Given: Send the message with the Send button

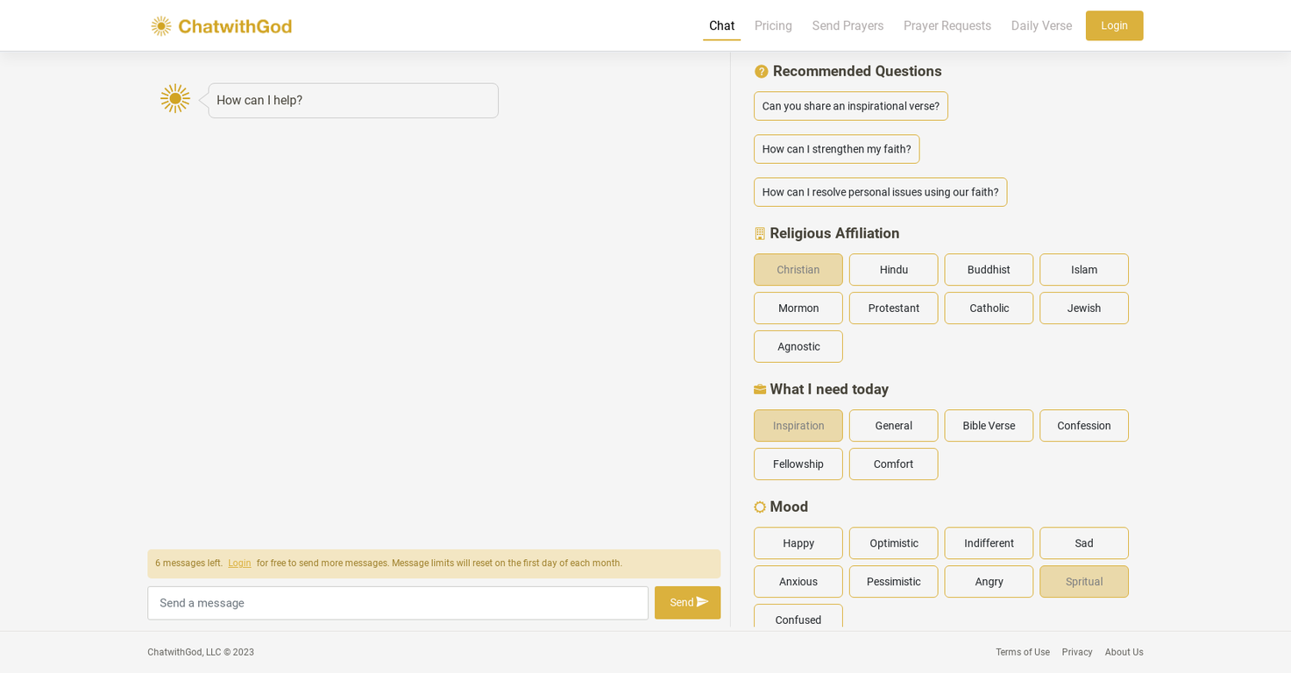Looking at the screenshot, I should pyautogui.click(x=687, y=603).
